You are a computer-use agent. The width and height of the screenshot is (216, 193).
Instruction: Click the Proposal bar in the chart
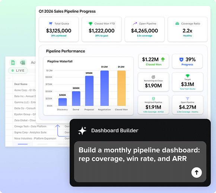point(89,91)
